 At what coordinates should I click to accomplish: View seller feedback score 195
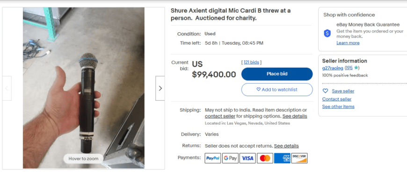tap(349, 68)
